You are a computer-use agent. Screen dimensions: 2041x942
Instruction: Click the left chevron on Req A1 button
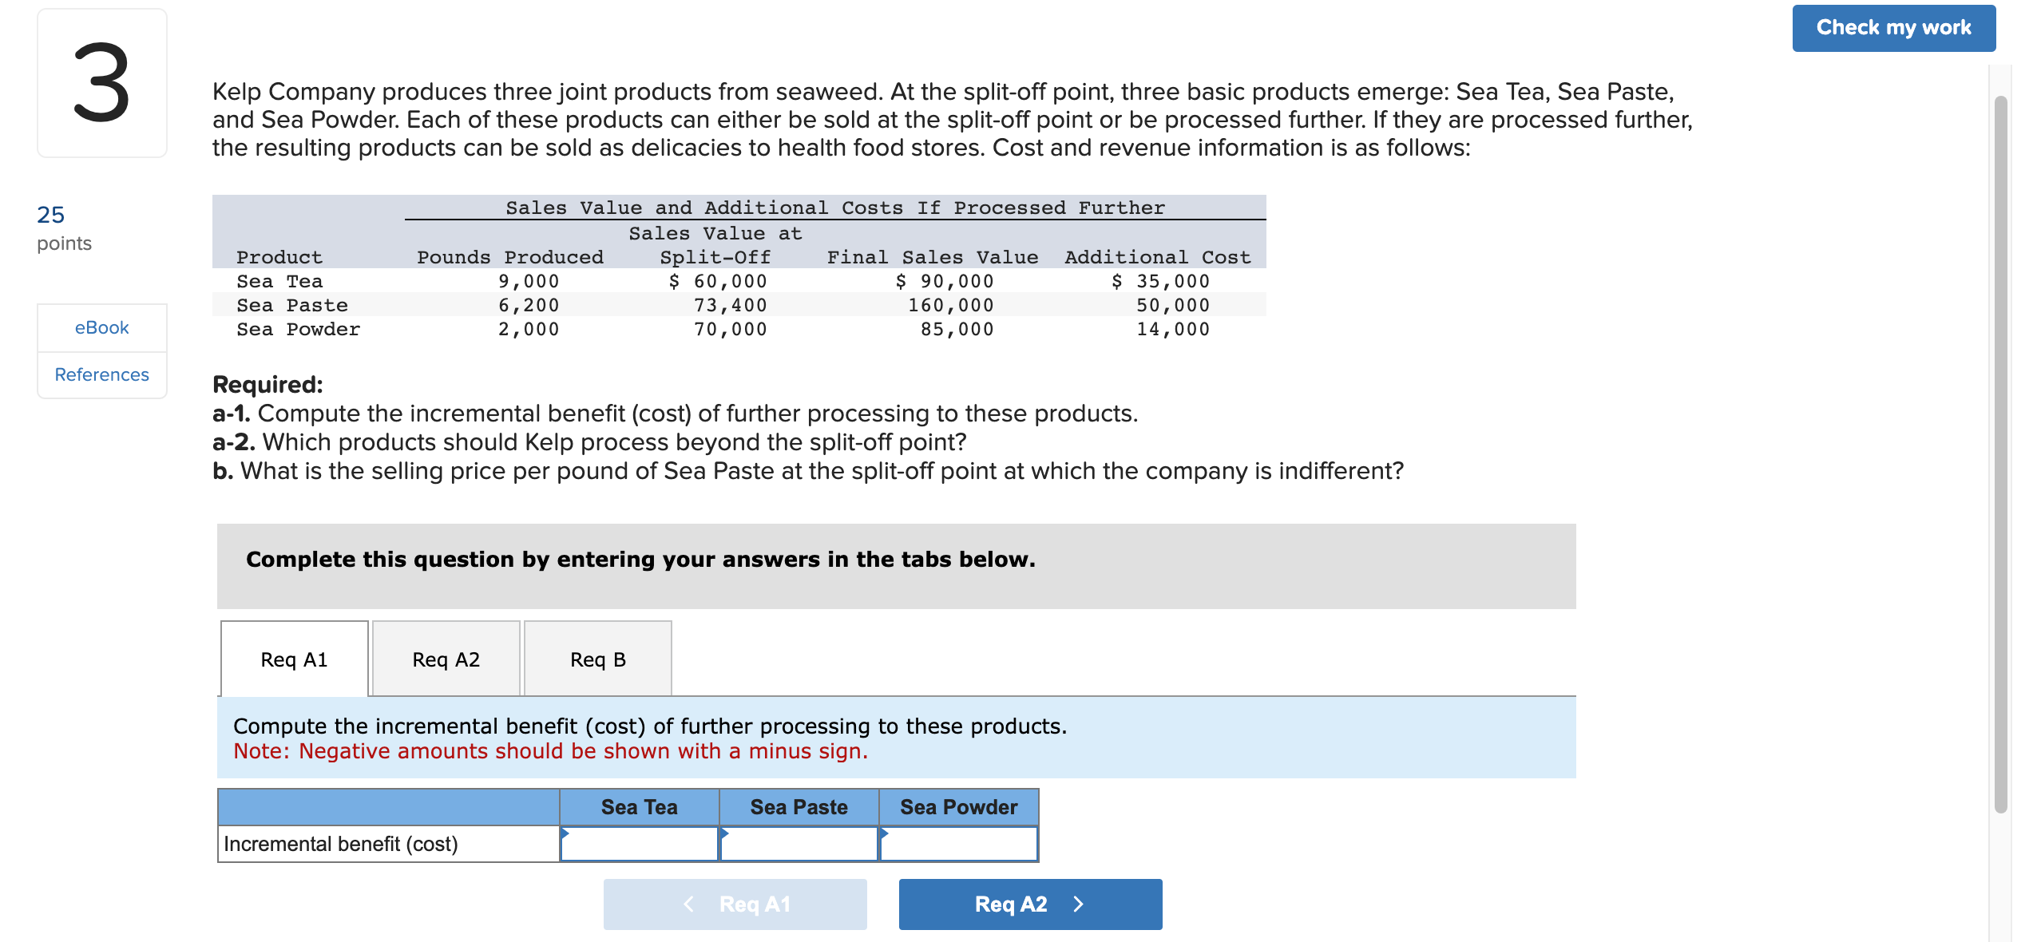point(688,904)
